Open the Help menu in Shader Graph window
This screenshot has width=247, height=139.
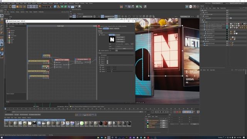[25, 24]
